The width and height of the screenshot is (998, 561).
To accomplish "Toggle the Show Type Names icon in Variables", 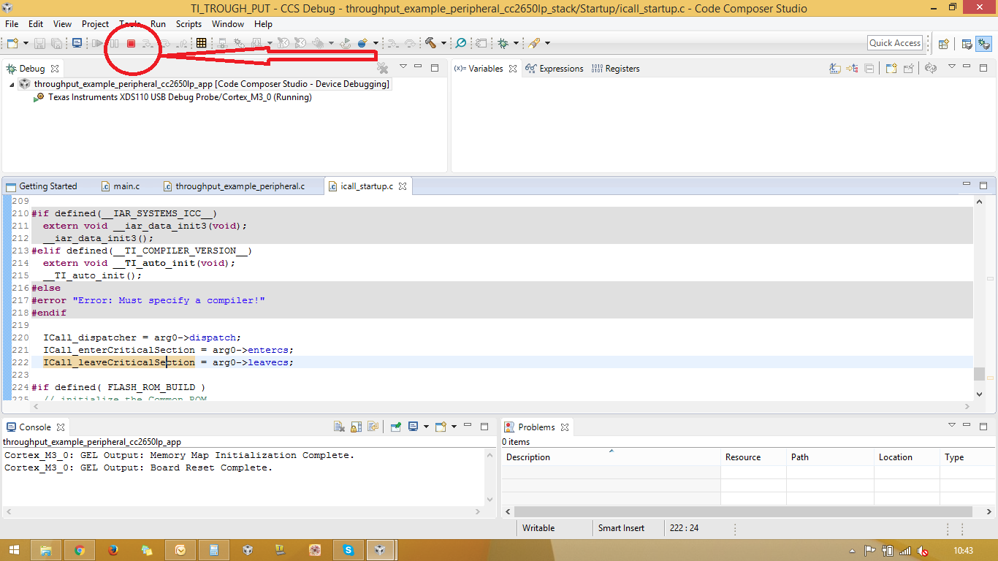I will [x=834, y=69].
